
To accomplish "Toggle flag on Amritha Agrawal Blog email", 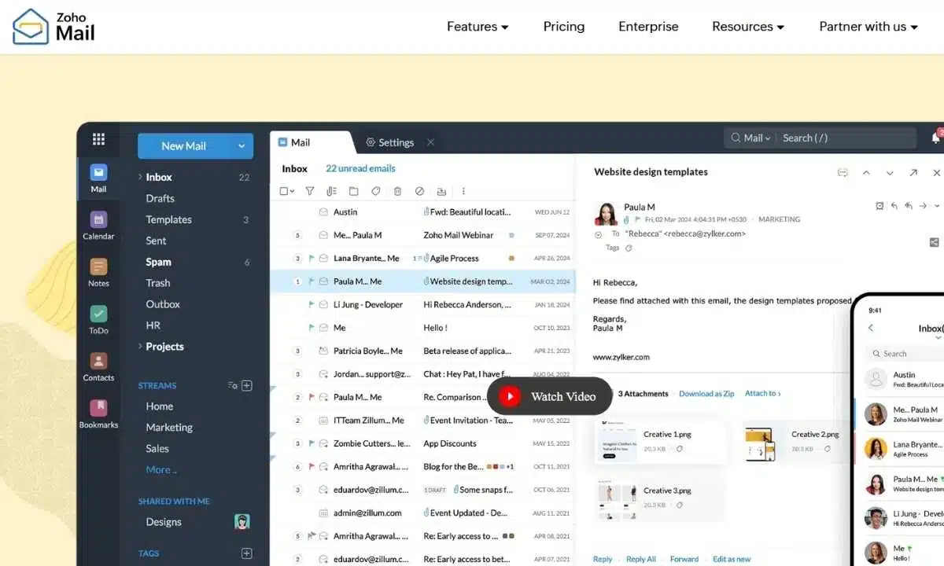I will pos(312,466).
